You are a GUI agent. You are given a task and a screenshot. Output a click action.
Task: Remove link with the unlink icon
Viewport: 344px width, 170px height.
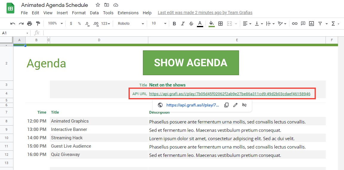tap(244, 105)
